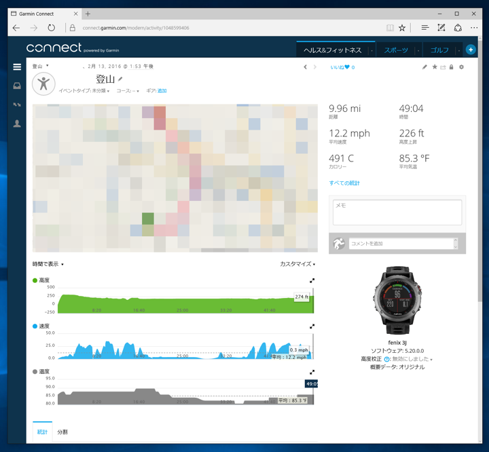Screen dimensions: 489x452
Task: Edit activity title with pencil next to 登山
Action: tap(120, 79)
